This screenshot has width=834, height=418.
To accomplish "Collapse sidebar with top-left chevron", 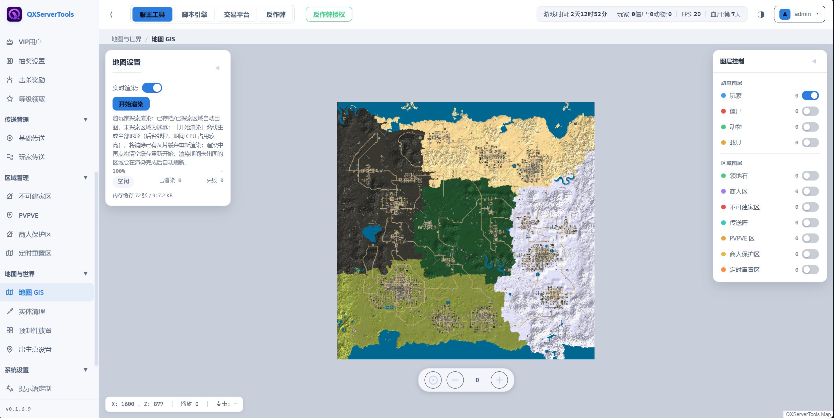I will [111, 14].
